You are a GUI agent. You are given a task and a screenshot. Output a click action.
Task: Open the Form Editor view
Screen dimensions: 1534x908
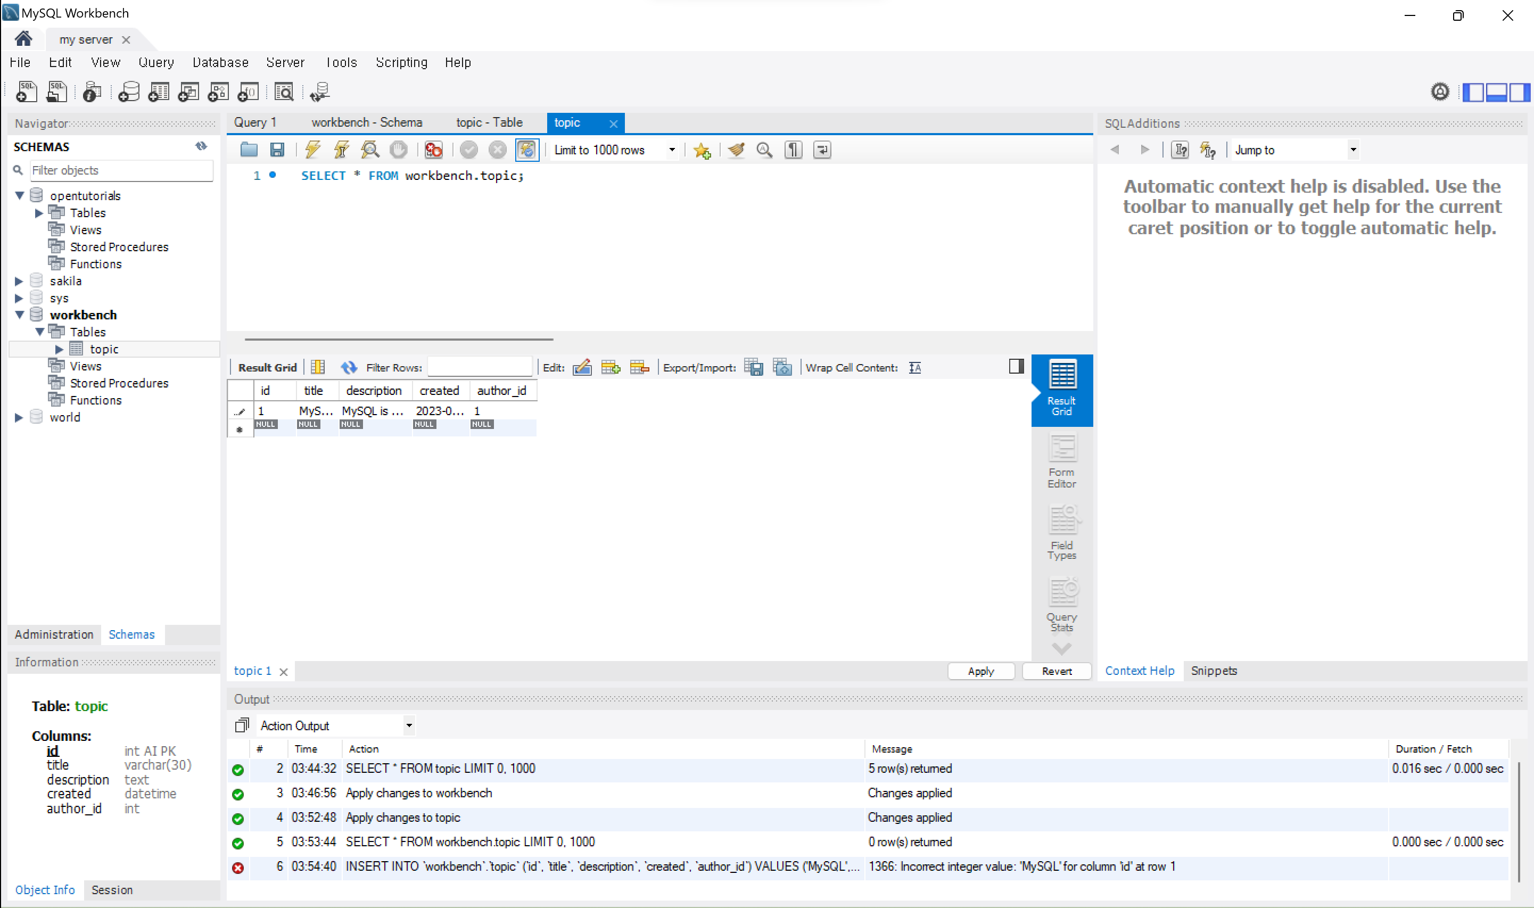pyautogui.click(x=1062, y=461)
